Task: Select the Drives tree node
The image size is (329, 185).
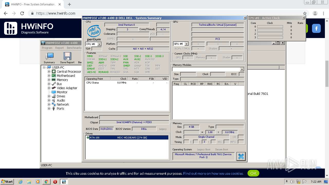Action: [61, 96]
